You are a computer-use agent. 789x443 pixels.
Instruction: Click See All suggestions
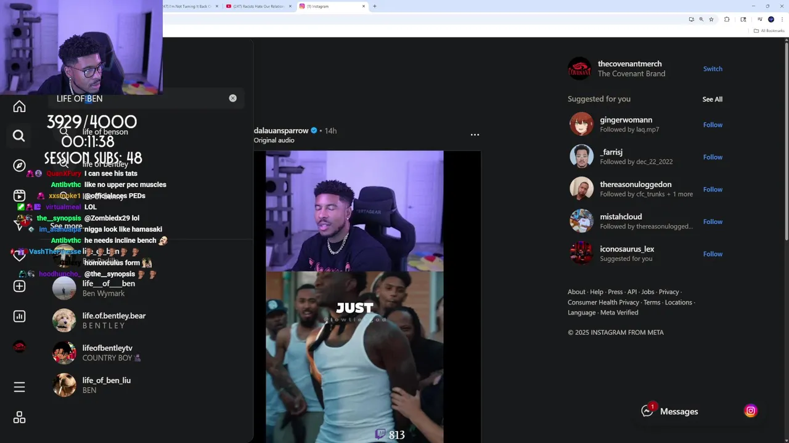pyautogui.click(x=712, y=99)
